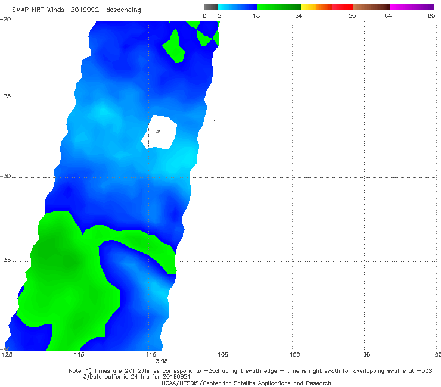Click the color bar label '50'

(352, 16)
